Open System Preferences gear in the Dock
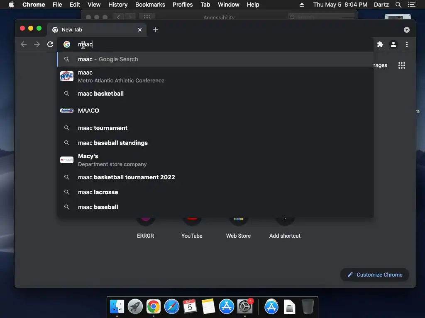Viewport: 425px width, 318px height. click(x=245, y=307)
